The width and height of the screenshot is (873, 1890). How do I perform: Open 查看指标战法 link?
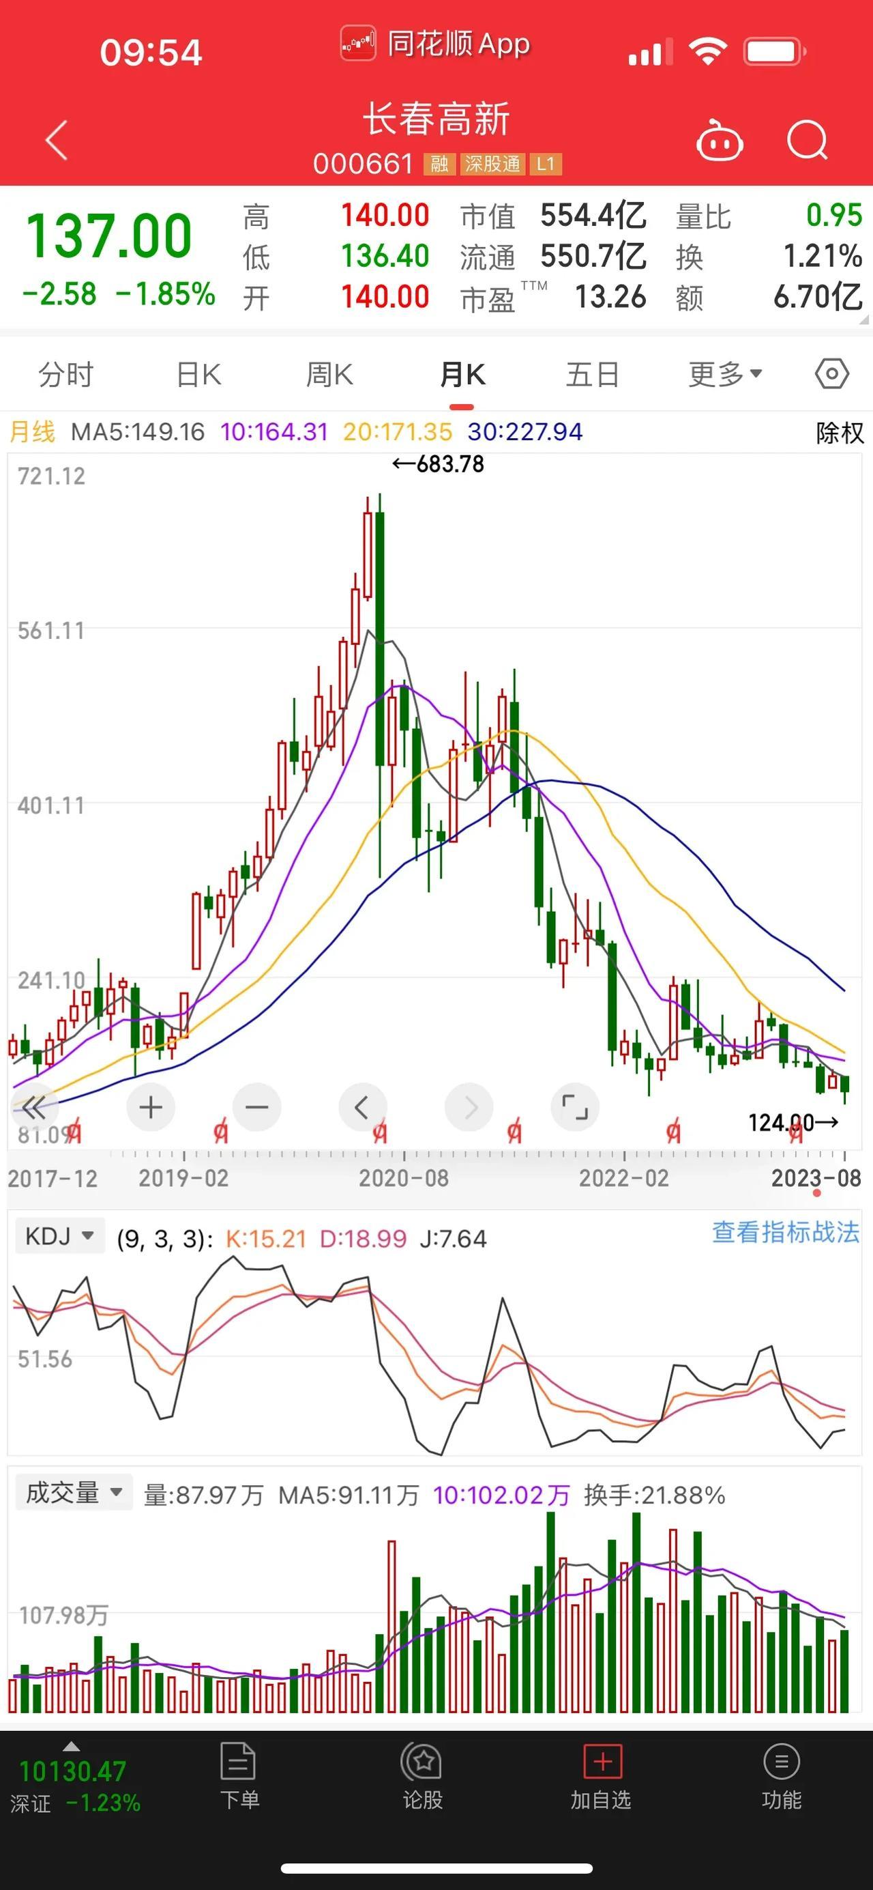[785, 1232]
